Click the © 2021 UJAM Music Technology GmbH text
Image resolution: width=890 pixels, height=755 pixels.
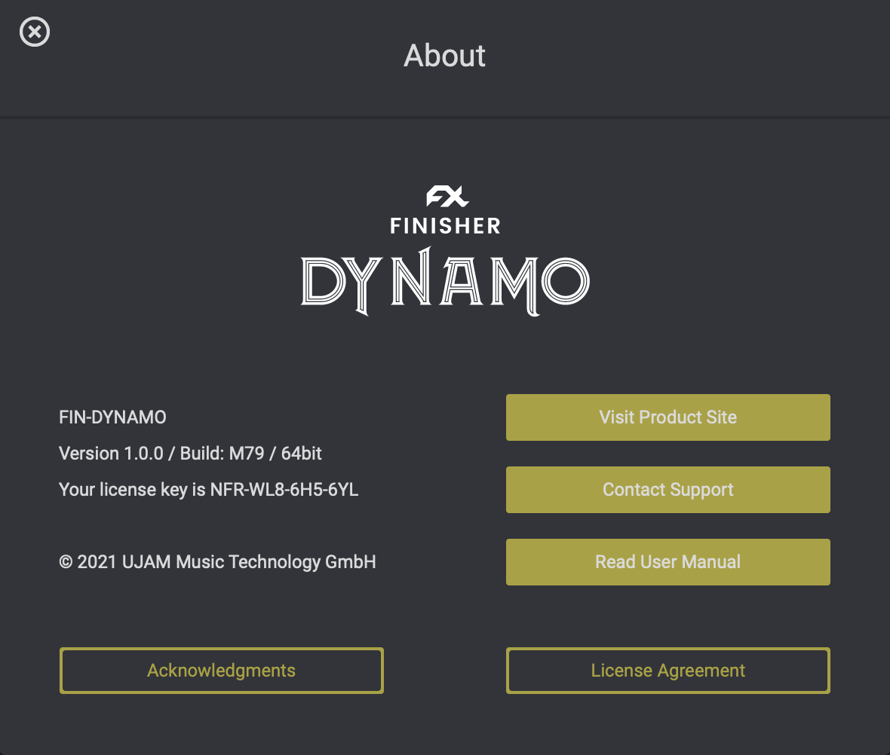[x=217, y=562]
